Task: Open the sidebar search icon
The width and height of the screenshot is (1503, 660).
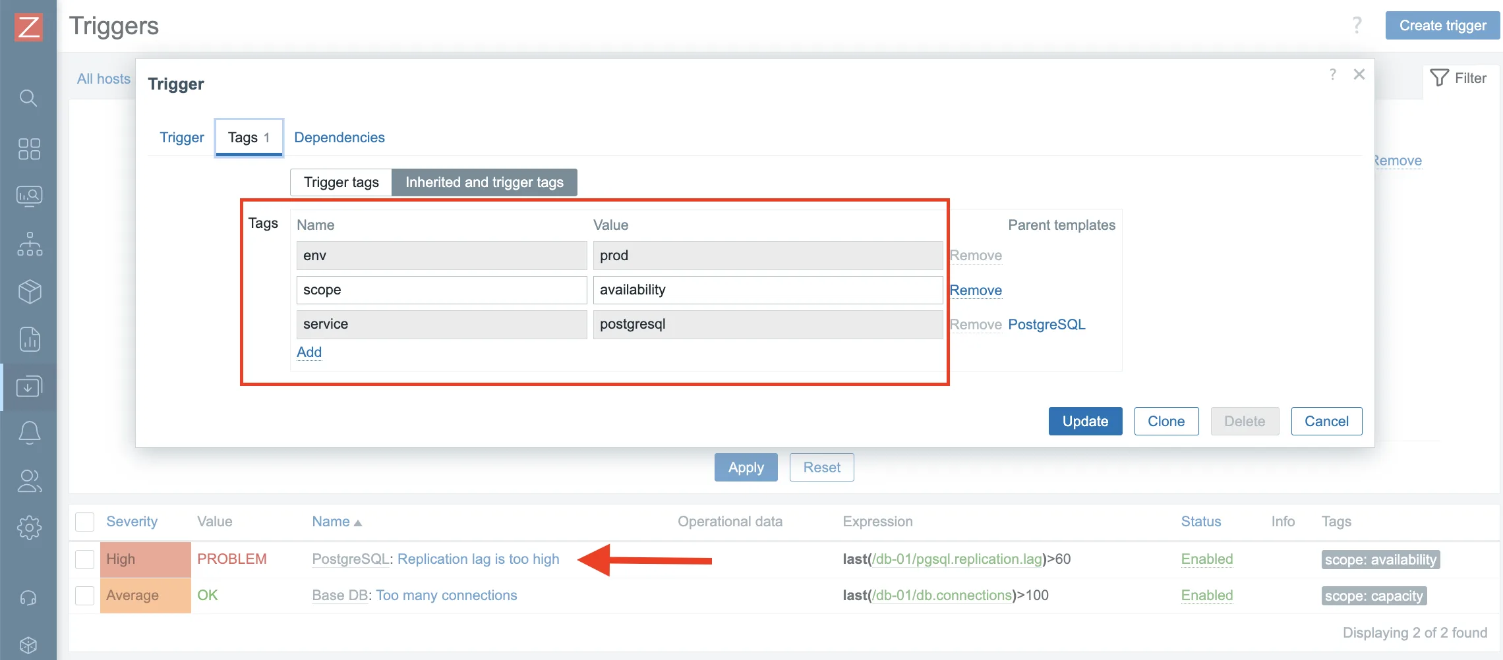Action: click(28, 98)
